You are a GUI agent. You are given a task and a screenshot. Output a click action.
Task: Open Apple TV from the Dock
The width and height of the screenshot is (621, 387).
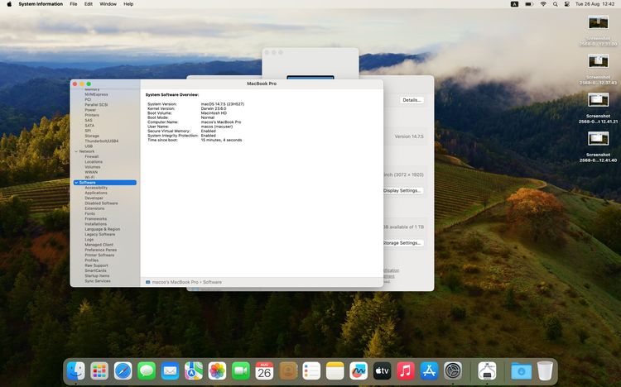(x=383, y=371)
